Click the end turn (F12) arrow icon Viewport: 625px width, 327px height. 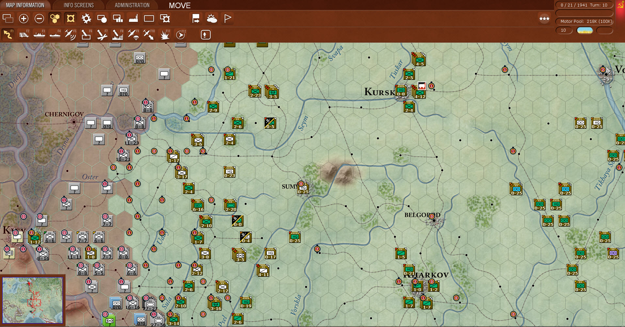[x=181, y=35]
